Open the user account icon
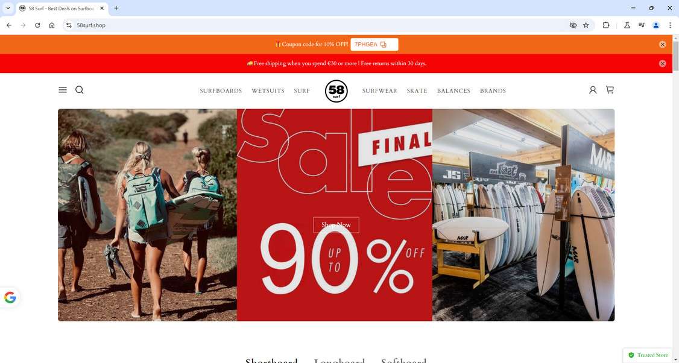679x363 pixels. point(593,90)
